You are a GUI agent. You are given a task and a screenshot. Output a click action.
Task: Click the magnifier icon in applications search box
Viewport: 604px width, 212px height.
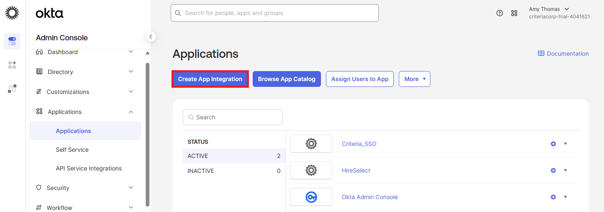tap(191, 117)
